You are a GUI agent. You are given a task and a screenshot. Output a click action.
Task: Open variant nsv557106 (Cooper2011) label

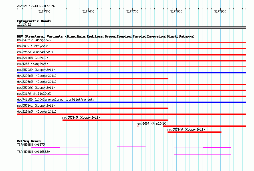point(186,129)
